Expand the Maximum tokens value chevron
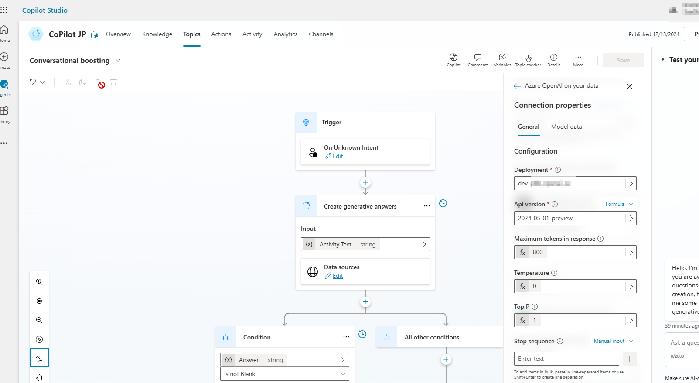 pos(631,252)
